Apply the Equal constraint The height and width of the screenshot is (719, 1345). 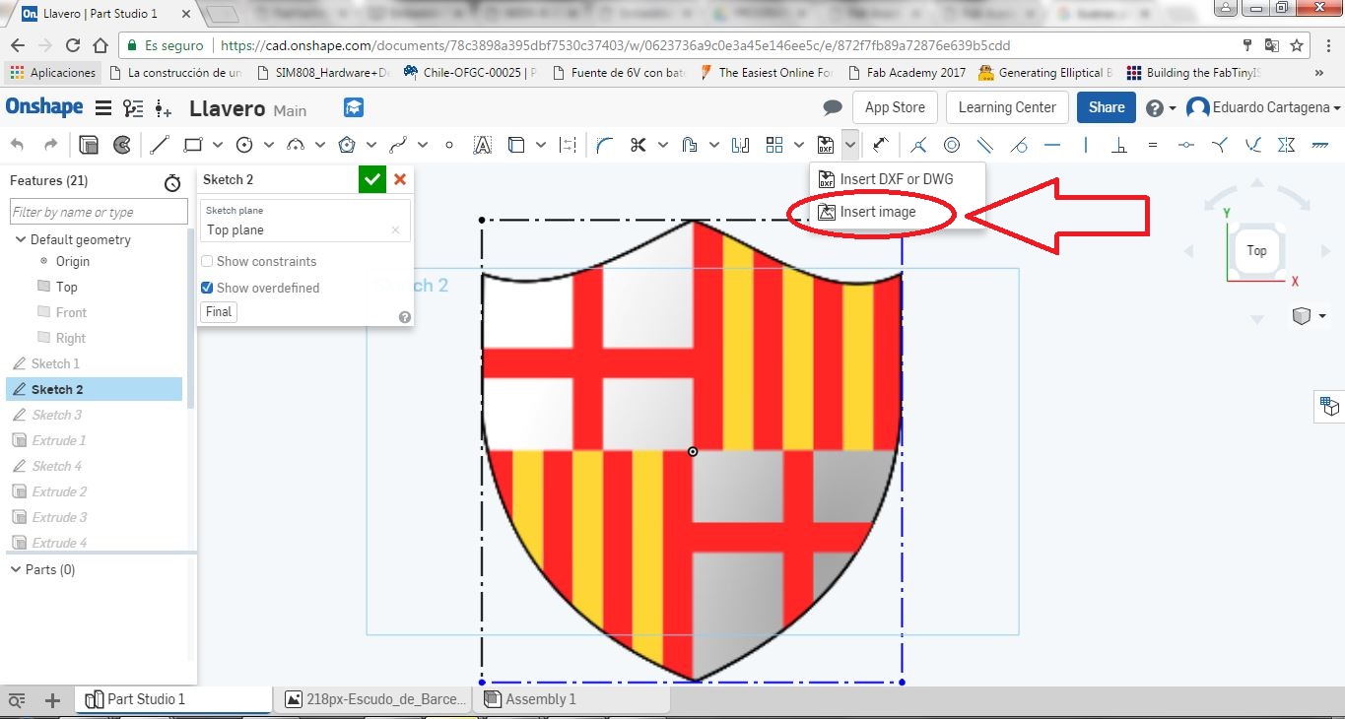(x=1153, y=145)
